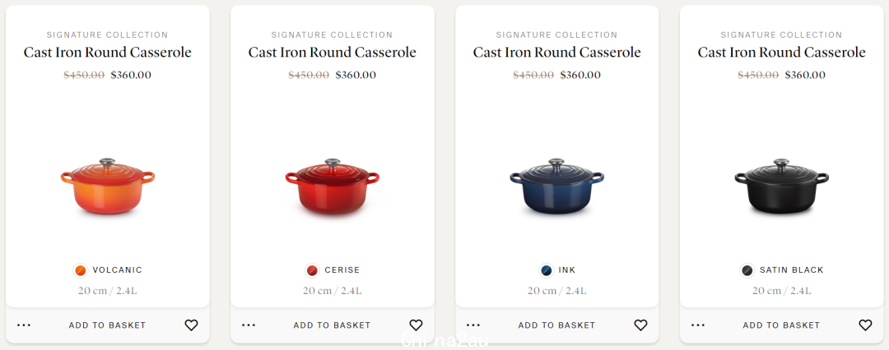Open the Satin Black casserole product title link
The height and width of the screenshot is (350, 889).
pyautogui.click(x=782, y=53)
